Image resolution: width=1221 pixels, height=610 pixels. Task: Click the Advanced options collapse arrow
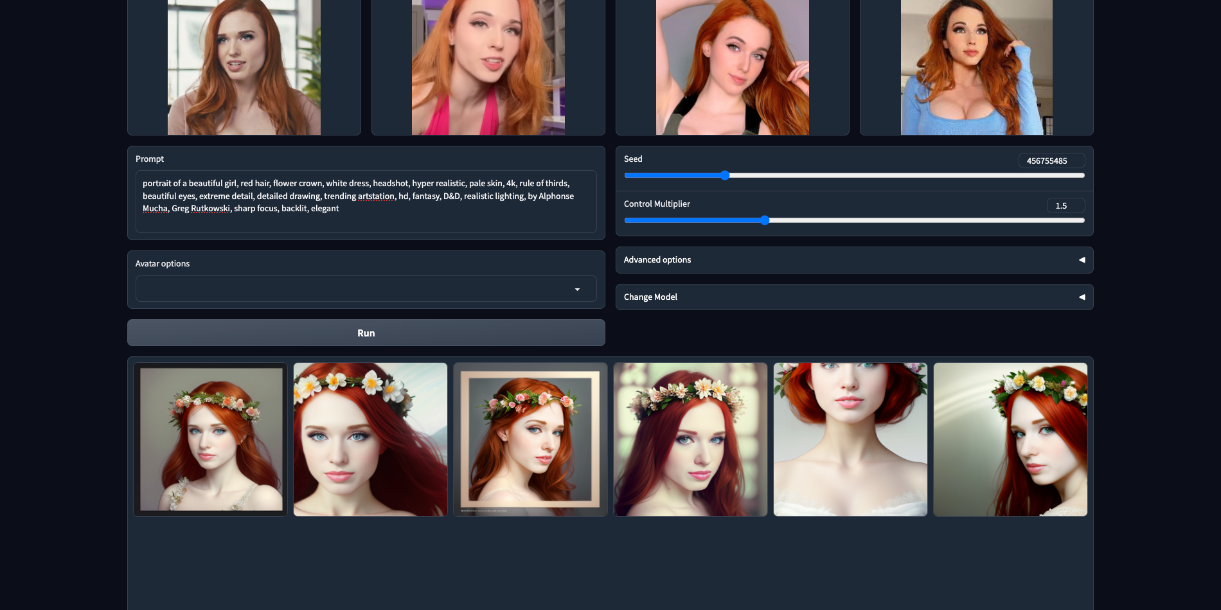pyautogui.click(x=1082, y=260)
